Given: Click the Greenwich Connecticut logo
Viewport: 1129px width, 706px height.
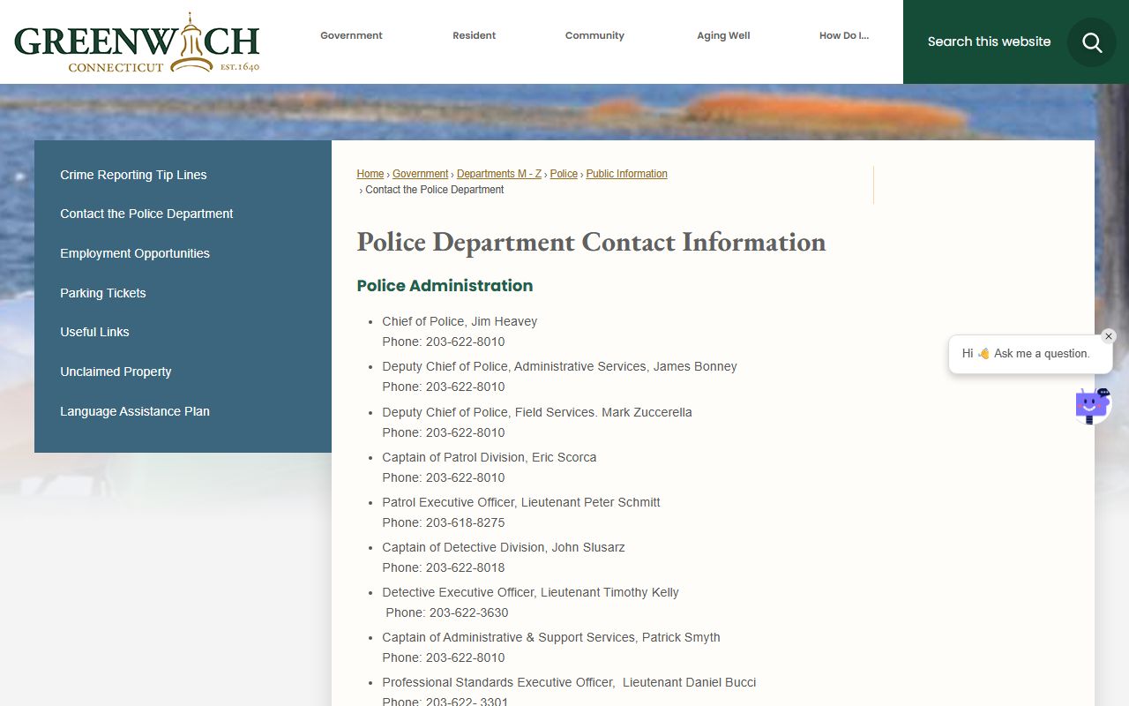Looking at the screenshot, I should click(x=137, y=42).
